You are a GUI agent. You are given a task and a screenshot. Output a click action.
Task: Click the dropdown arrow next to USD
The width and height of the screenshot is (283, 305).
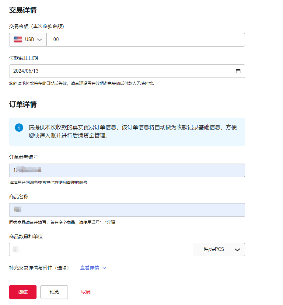[40, 40]
